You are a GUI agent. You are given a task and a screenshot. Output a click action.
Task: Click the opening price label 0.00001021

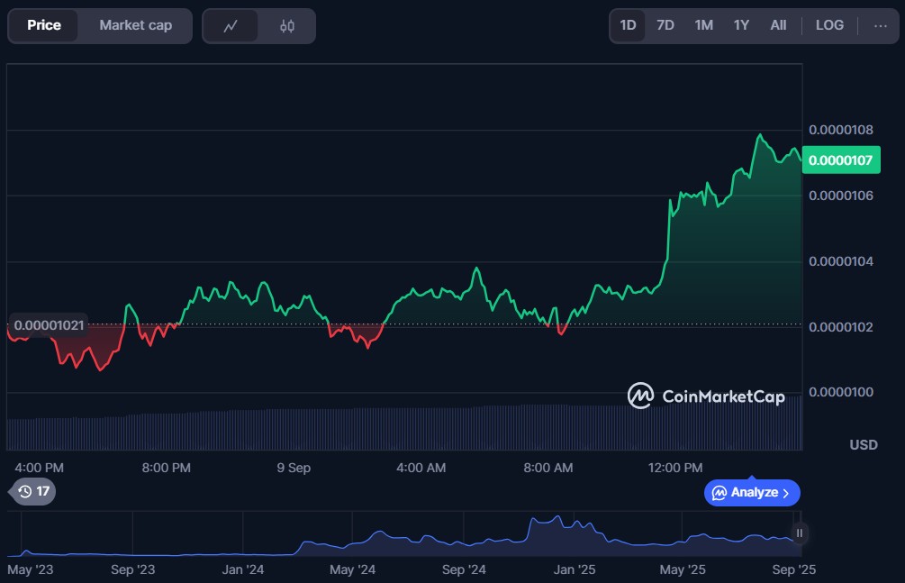coord(50,324)
